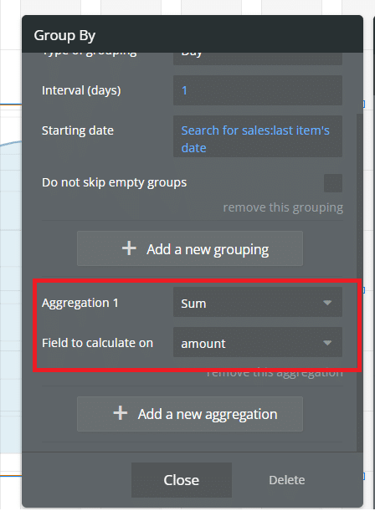This screenshot has height=511, width=375.
Task: Click the remove this aggregation link
Action: click(275, 374)
